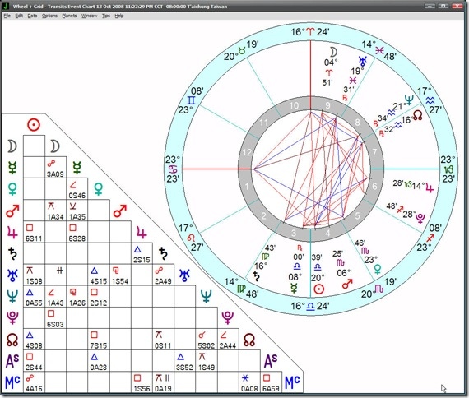This screenshot has width=469, height=398.
Task: Click the Mercury glyph in the grid's row headers
Action: click(12, 168)
